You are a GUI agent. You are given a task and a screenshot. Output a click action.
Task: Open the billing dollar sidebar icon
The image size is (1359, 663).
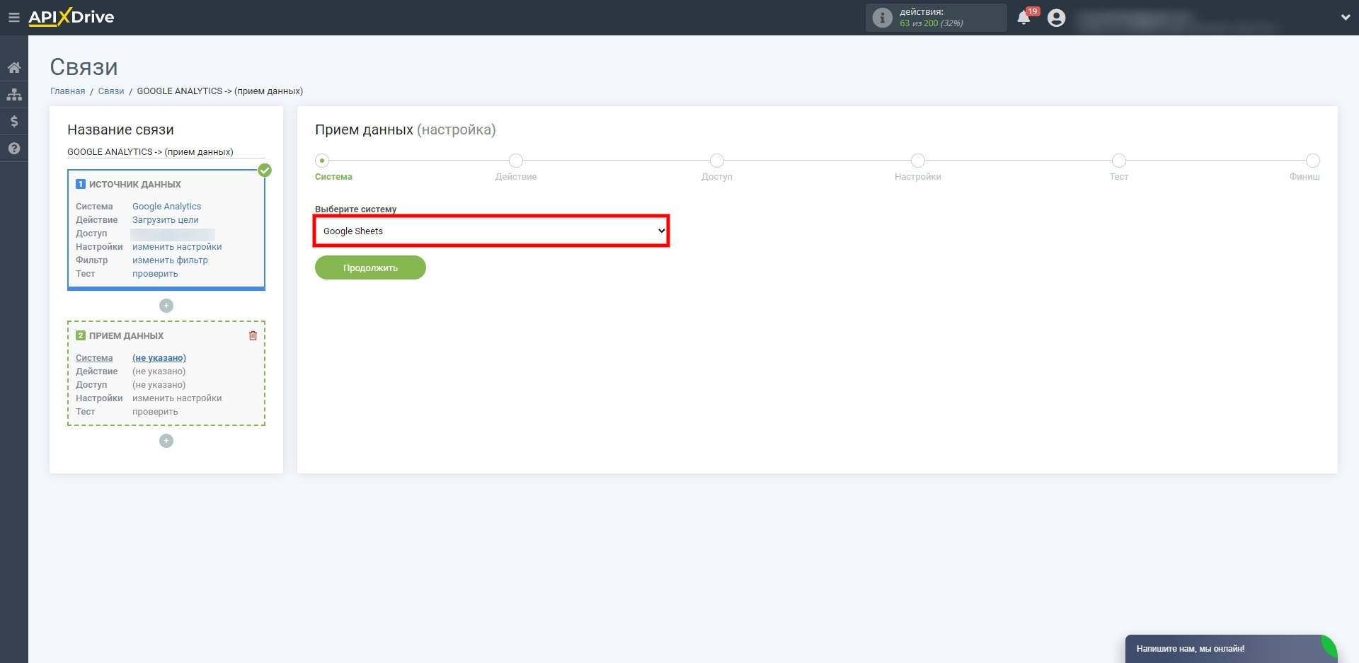14,121
